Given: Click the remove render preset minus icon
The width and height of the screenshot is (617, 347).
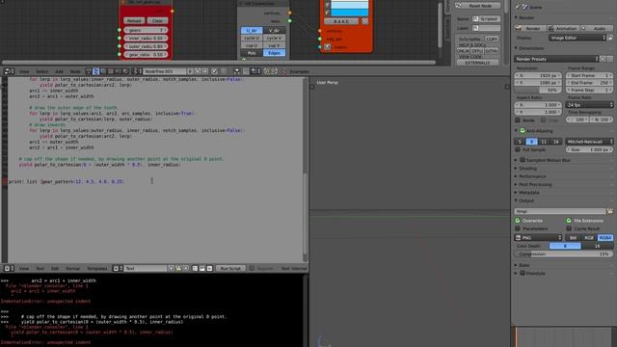Looking at the screenshot, I should pyautogui.click(x=610, y=59).
